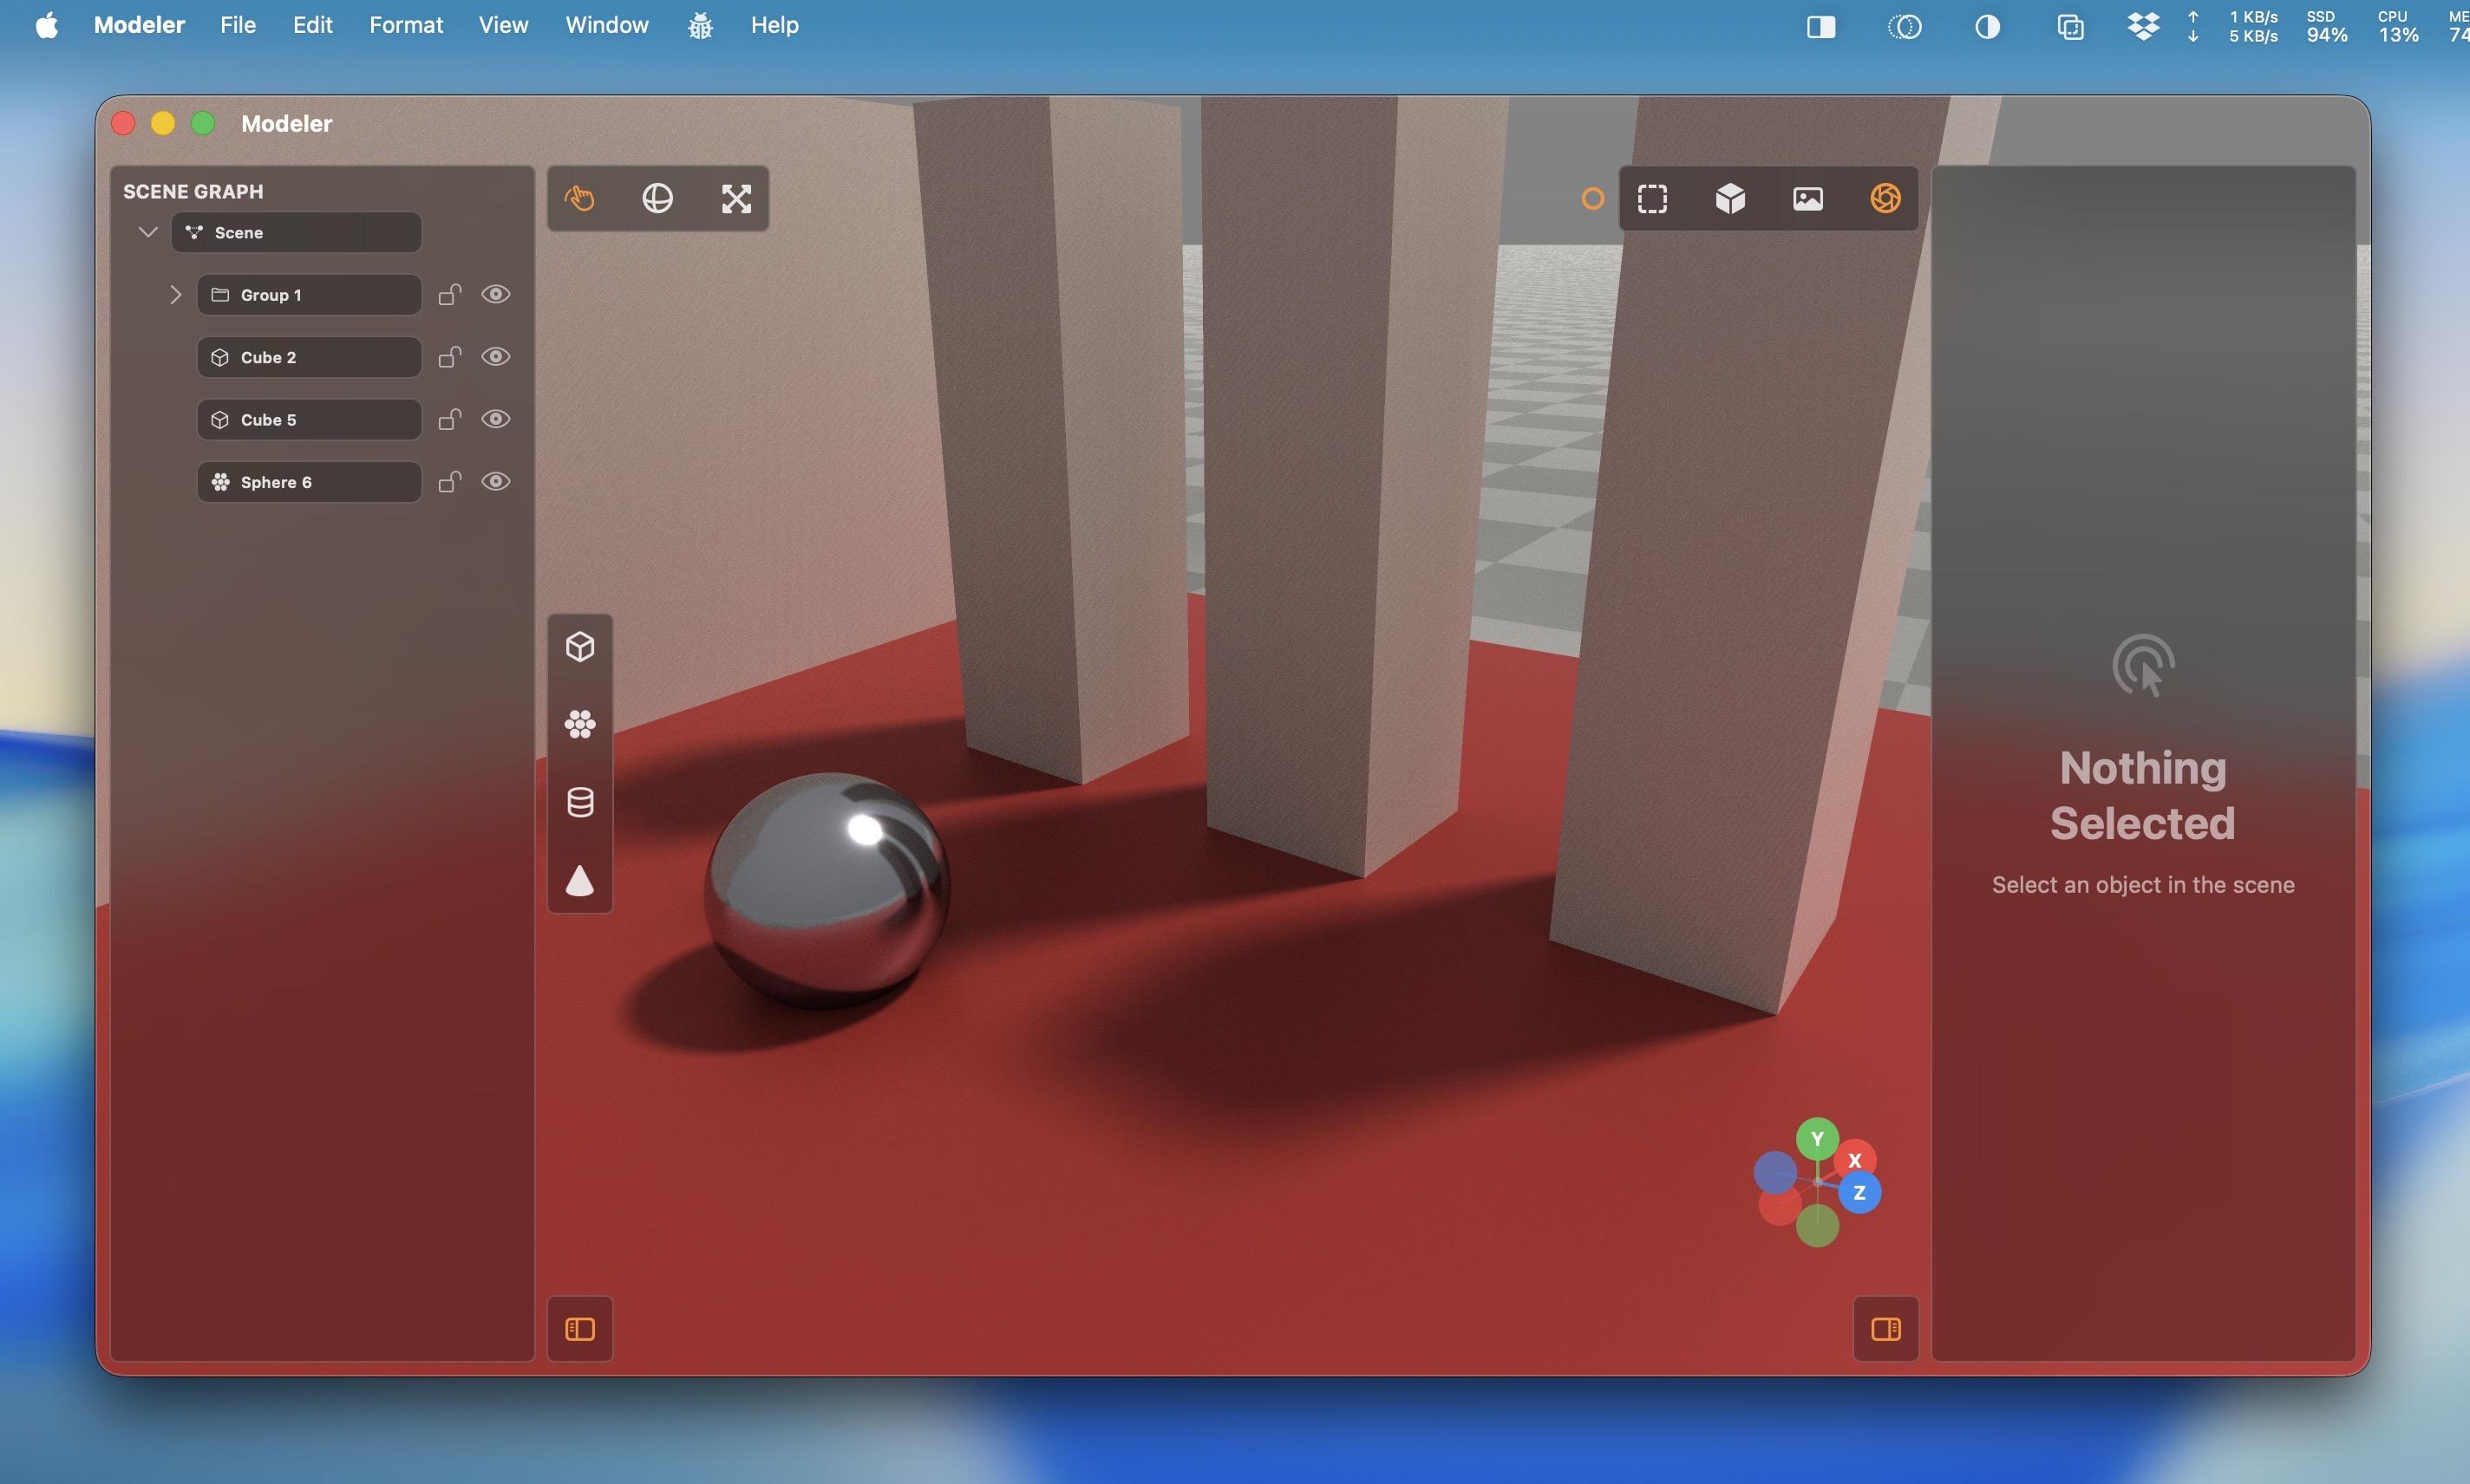2470x1484 pixels.
Task: Collapse the Scene root node chevron
Action: (148, 232)
